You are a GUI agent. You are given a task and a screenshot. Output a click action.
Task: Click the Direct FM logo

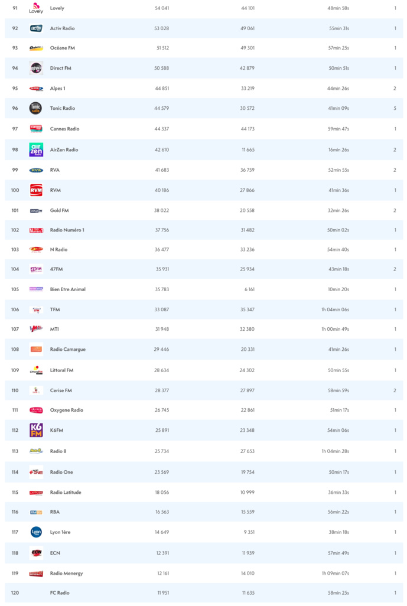pyautogui.click(x=36, y=68)
